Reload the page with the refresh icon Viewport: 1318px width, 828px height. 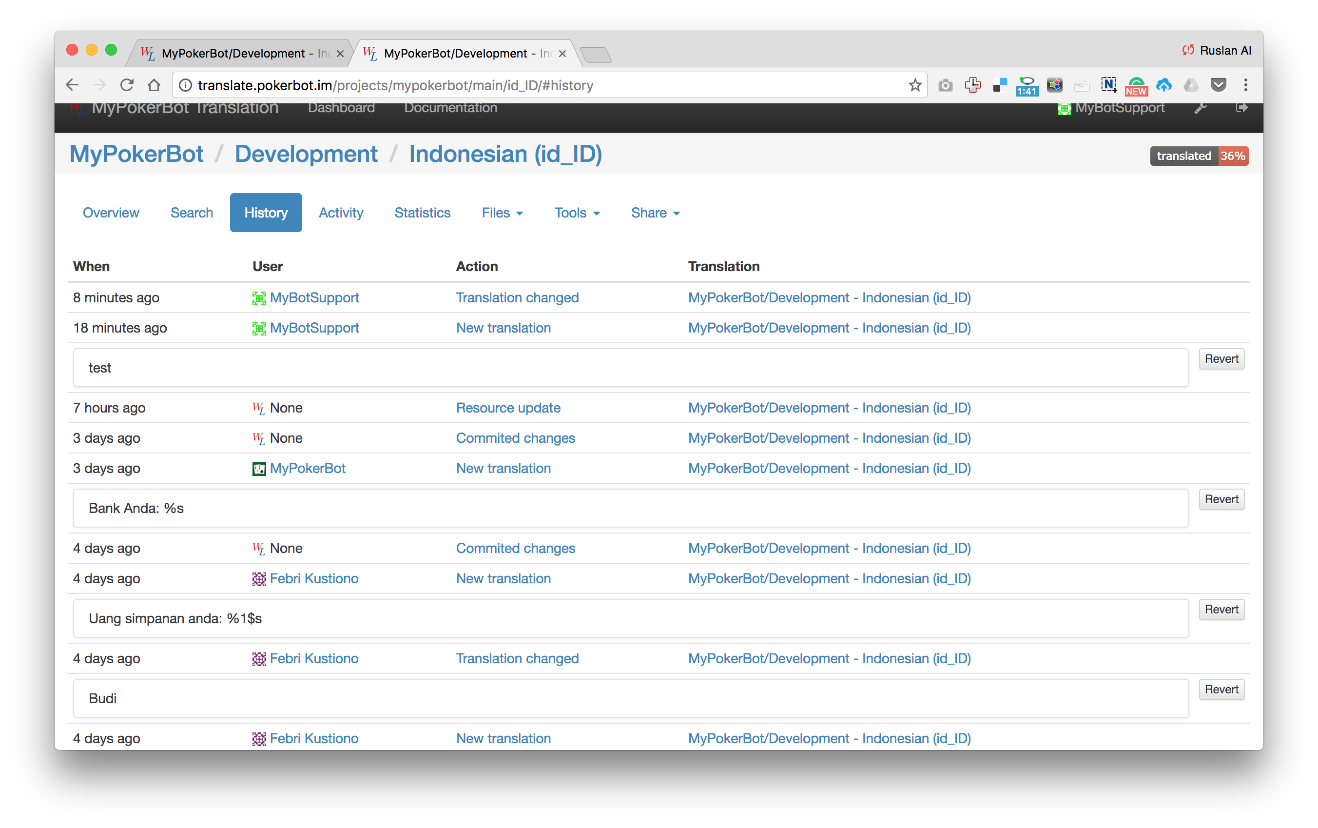pyautogui.click(x=127, y=85)
